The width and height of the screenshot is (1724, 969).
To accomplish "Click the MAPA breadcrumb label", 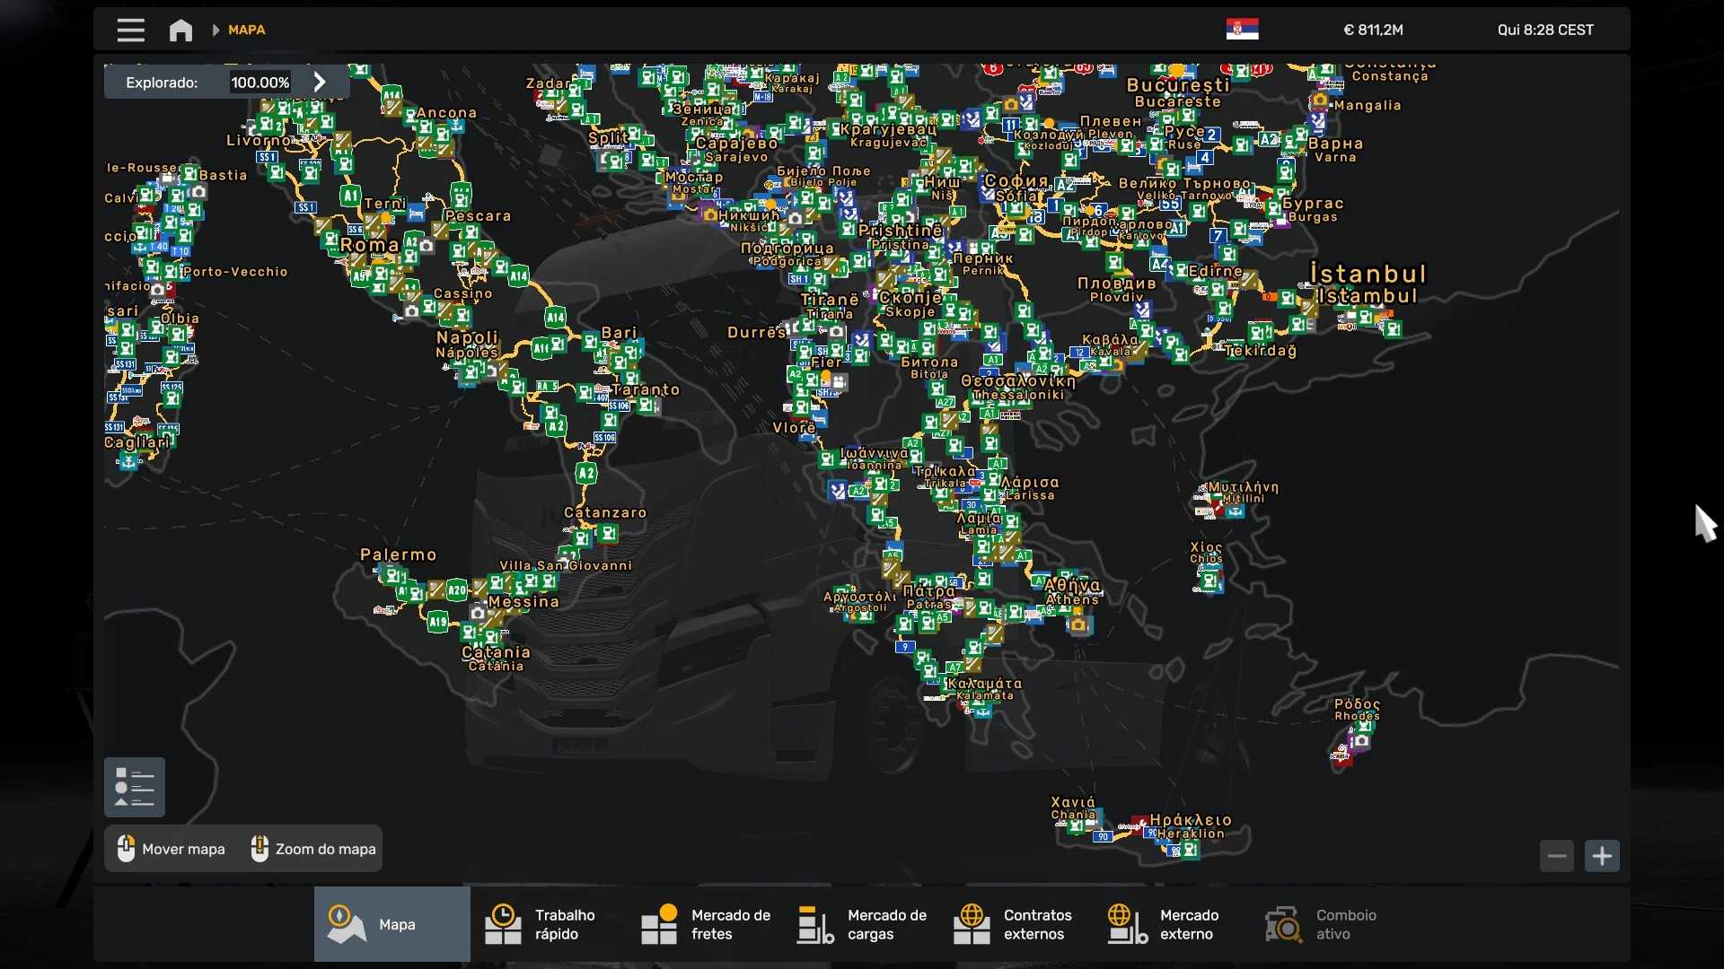I will (x=246, y=30).
